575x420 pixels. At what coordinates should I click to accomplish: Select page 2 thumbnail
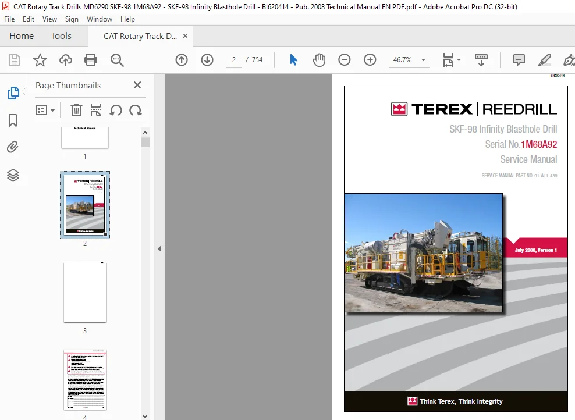coord(85,205)
